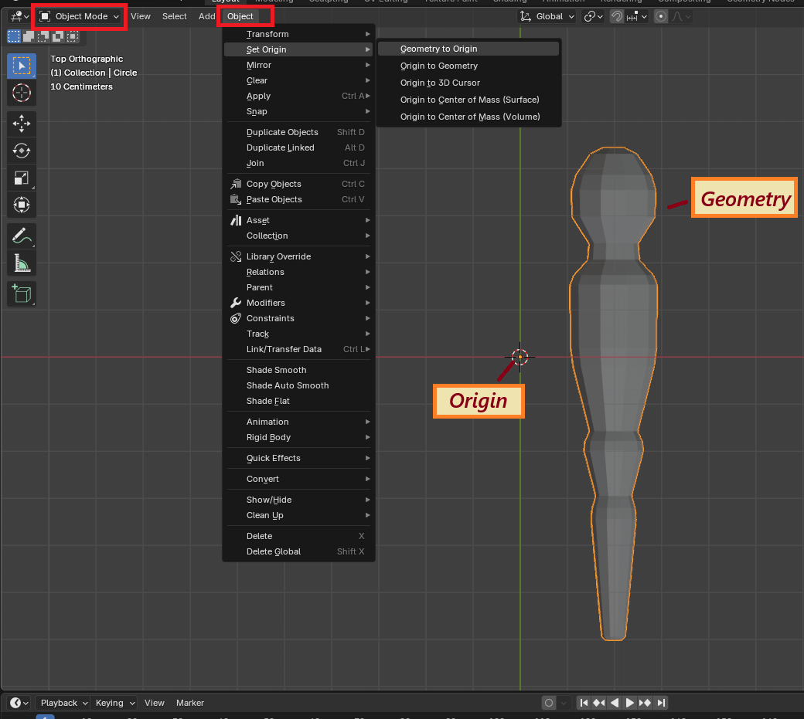The height and width of the screenshot is (719, 804).
Task: Choose Origin to 3D Cursor
Action: [x=468, y=83]
